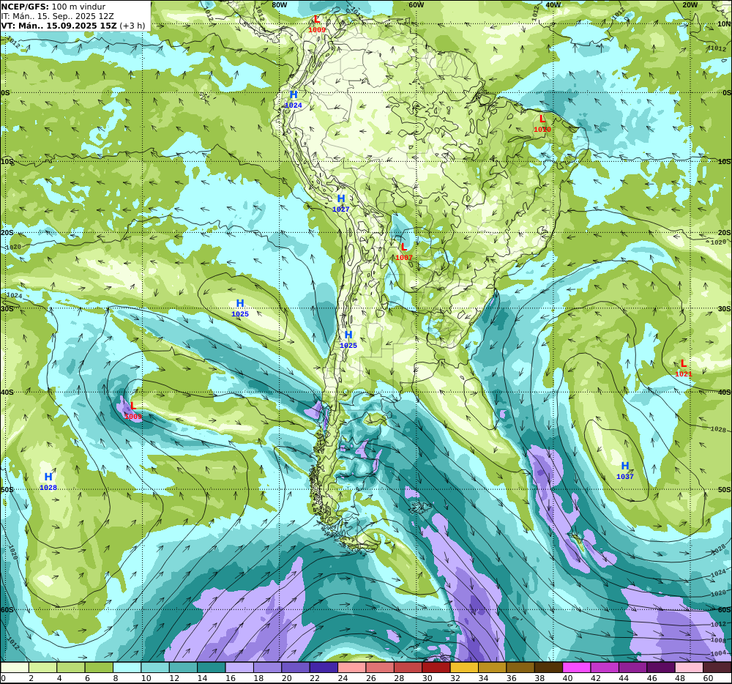
Task: Click the '50S' label on the left edge
Action: coord(7,489)
